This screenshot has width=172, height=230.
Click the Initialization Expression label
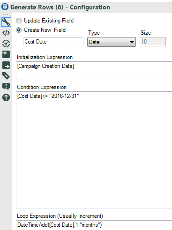45,57
